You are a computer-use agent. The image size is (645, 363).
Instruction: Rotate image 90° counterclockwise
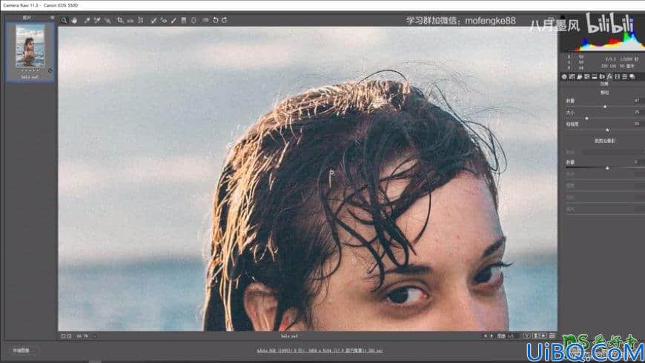[216, 20]
